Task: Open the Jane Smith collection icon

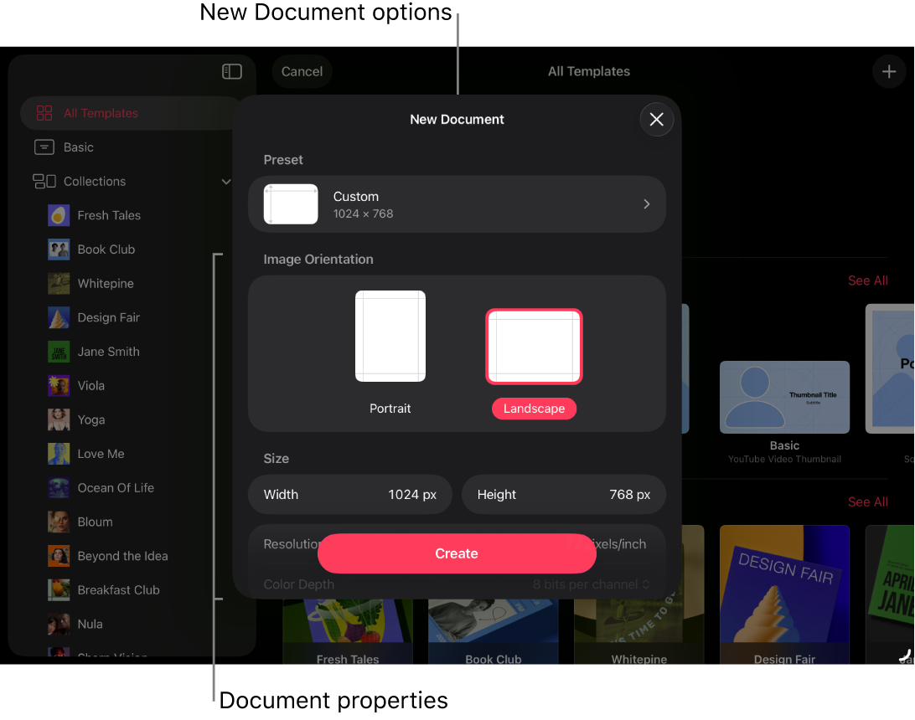Action: click(58, 352)
